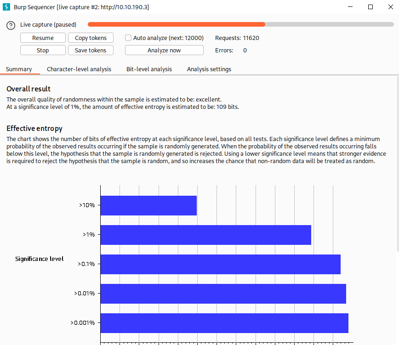Enable the Auto analyze checkbox

coord(128,38)
